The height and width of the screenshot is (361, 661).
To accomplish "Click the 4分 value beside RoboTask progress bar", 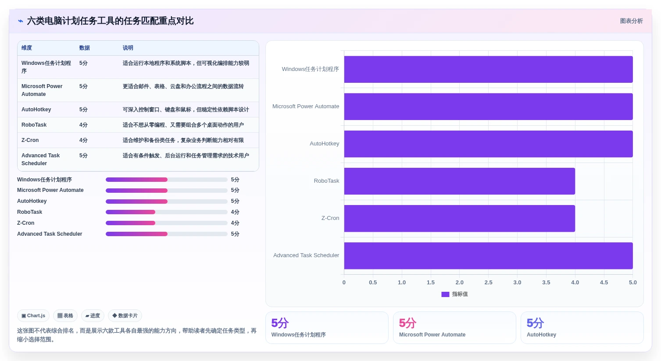I will point(235,212).
